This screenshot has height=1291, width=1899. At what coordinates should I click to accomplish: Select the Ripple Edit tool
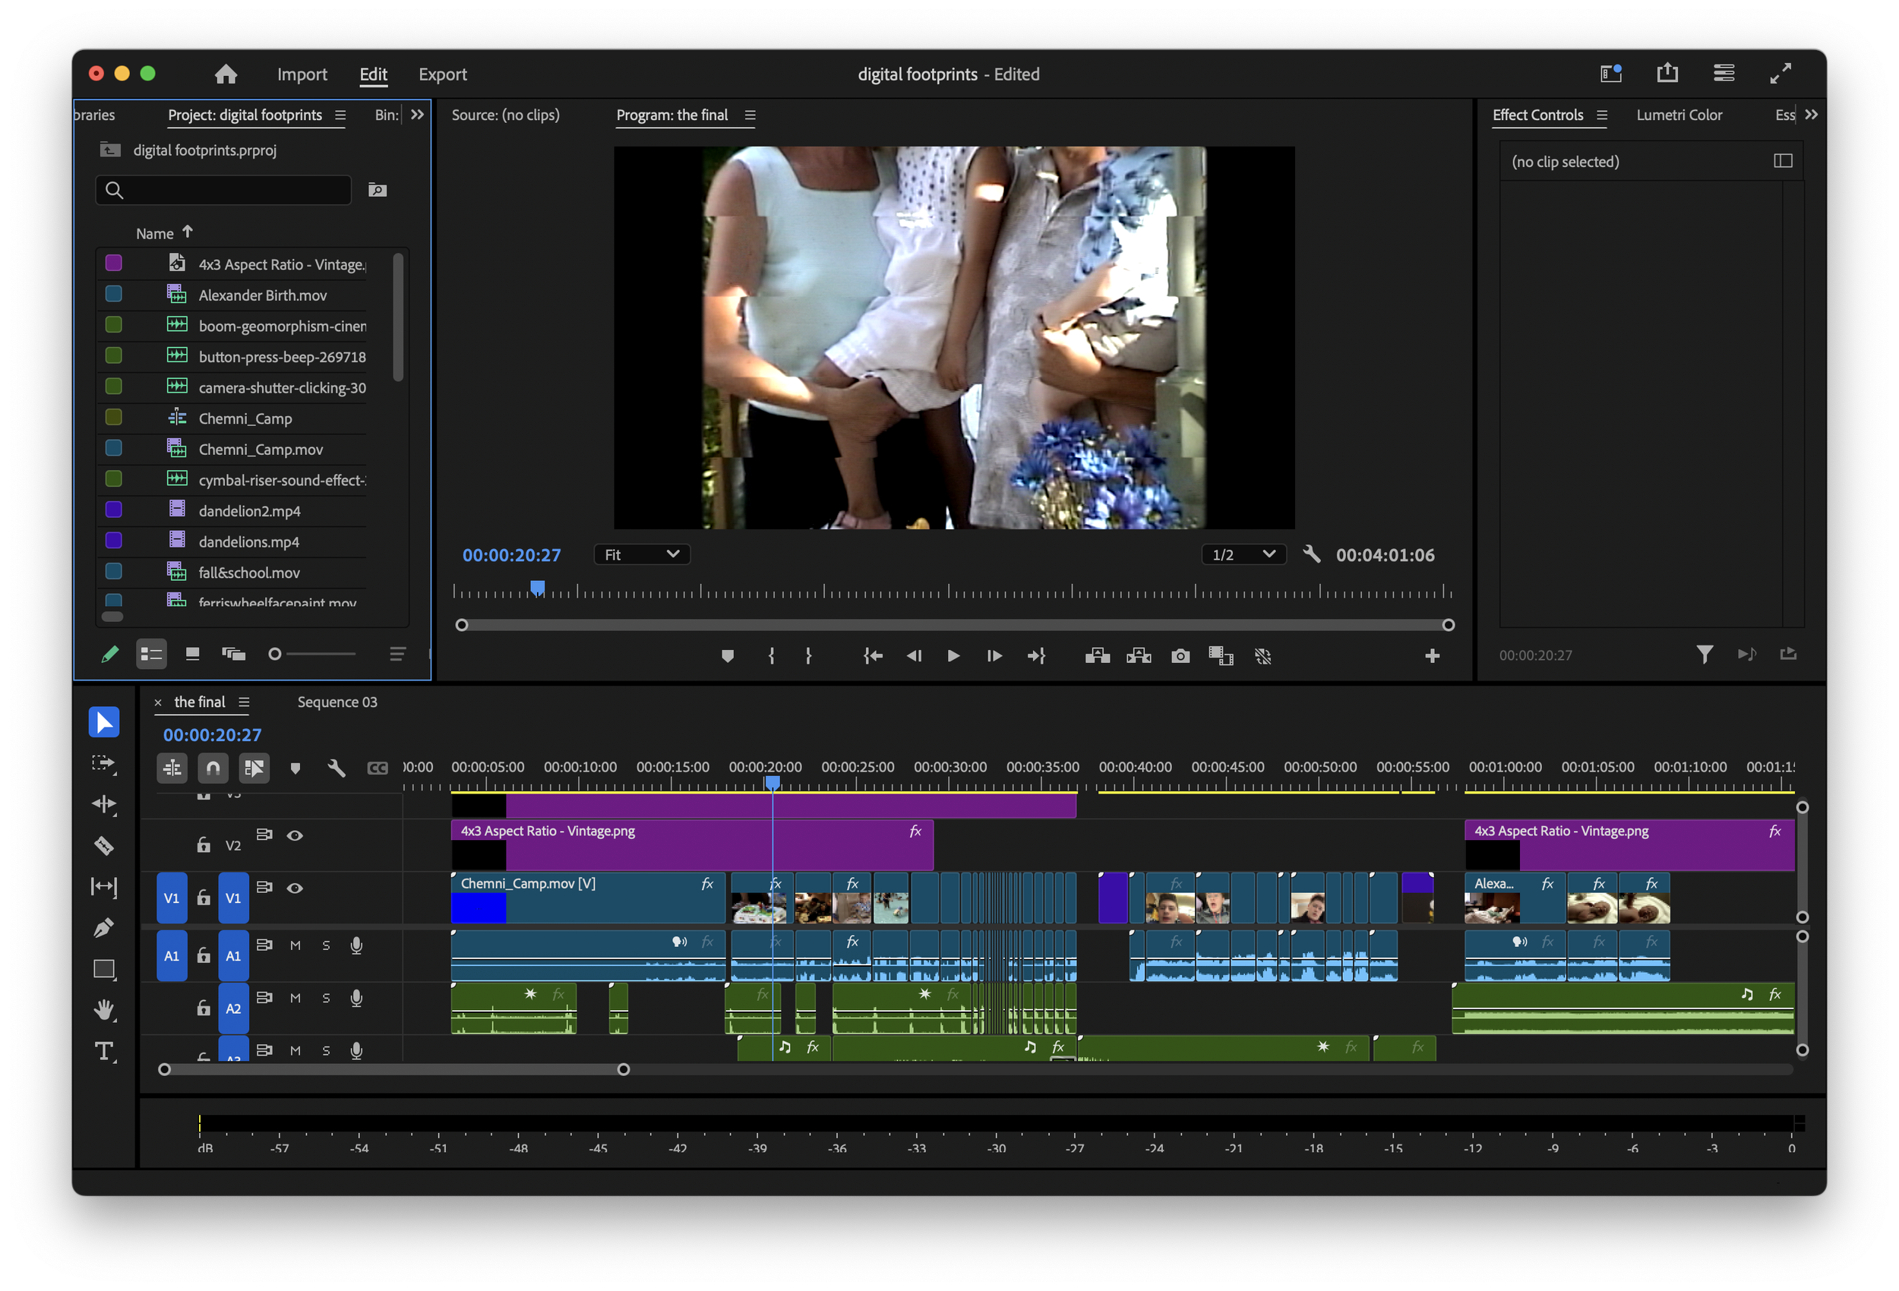coord(104,804)
